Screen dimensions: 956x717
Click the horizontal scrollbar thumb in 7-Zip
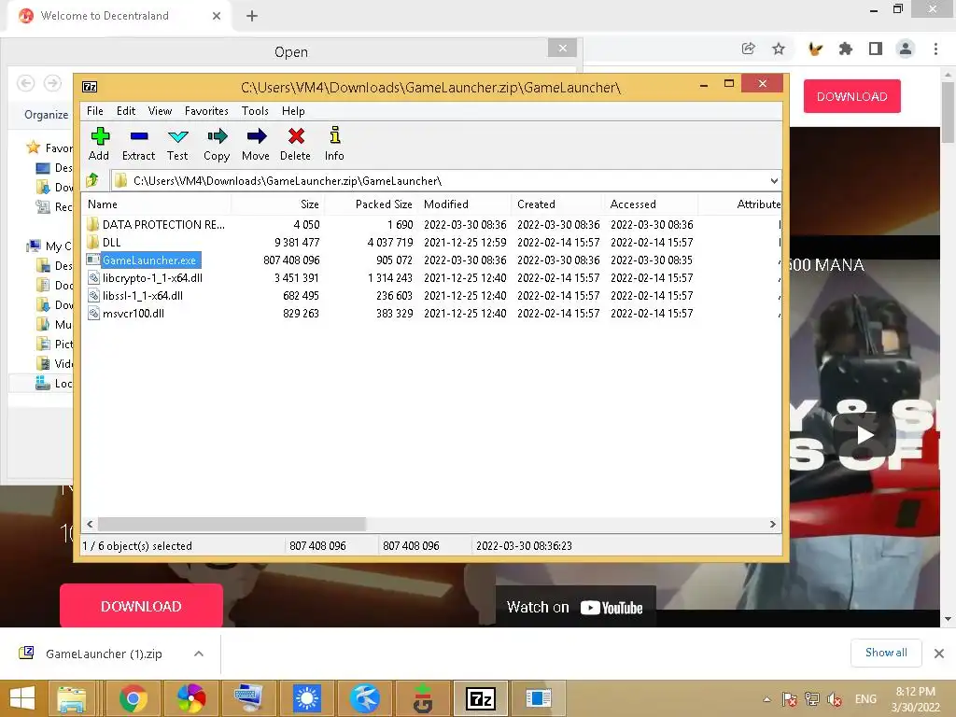(x=232, y=525)
